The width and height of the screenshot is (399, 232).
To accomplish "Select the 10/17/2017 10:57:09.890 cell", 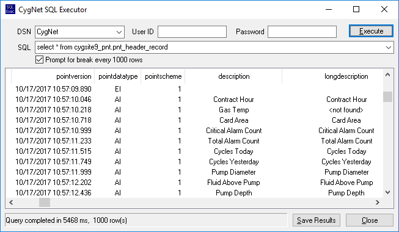I will click(53, 89).
